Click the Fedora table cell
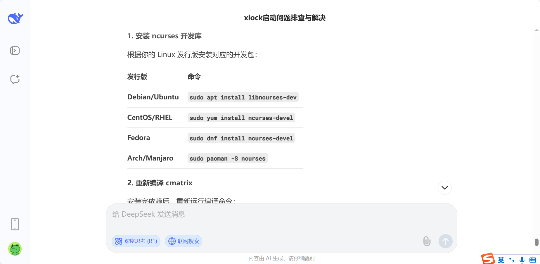Screen dimensions: 540x264 pos(139,138)
